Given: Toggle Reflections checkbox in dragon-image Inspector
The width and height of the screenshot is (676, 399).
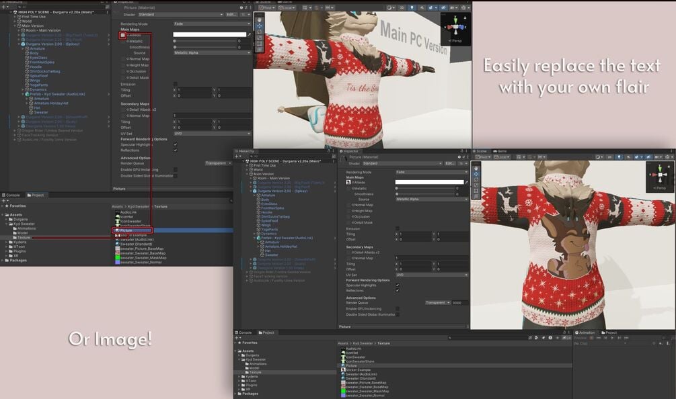Looking at the screenshot, I should pos(398,291).
